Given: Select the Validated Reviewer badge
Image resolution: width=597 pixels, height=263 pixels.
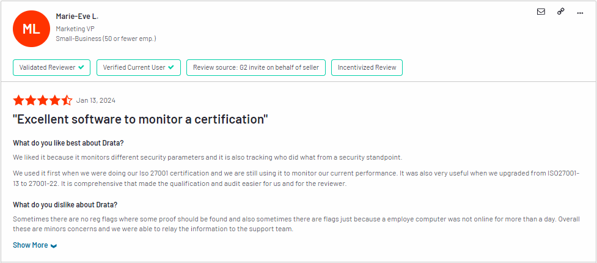Looking at the screenshot, I should click(52, 67).
